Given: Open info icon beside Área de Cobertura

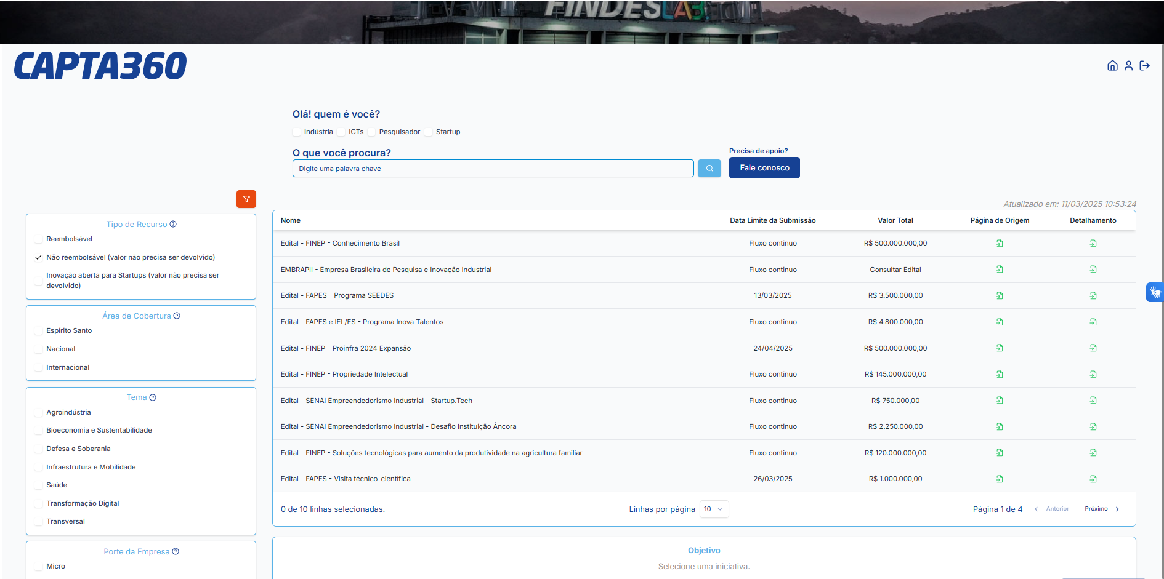Looking at the screenshot, I should click(x=177, y=316).
